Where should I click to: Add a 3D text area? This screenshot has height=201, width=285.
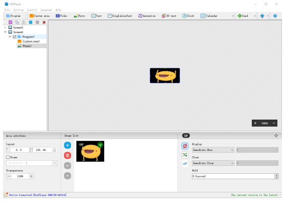169,16
